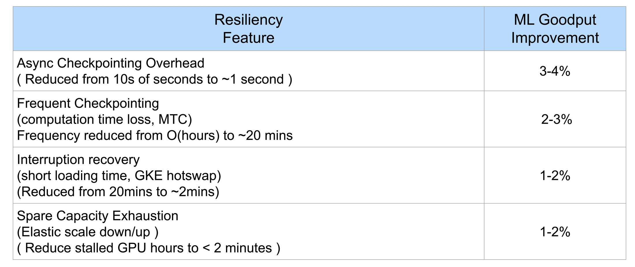Screen dimensions: 635x267
Task: Select the Frequent Checkpointing line
Action: tap(88, 104)
